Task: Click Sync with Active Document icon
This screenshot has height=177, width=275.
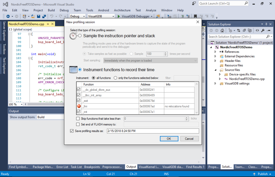Action: point(239,31)
